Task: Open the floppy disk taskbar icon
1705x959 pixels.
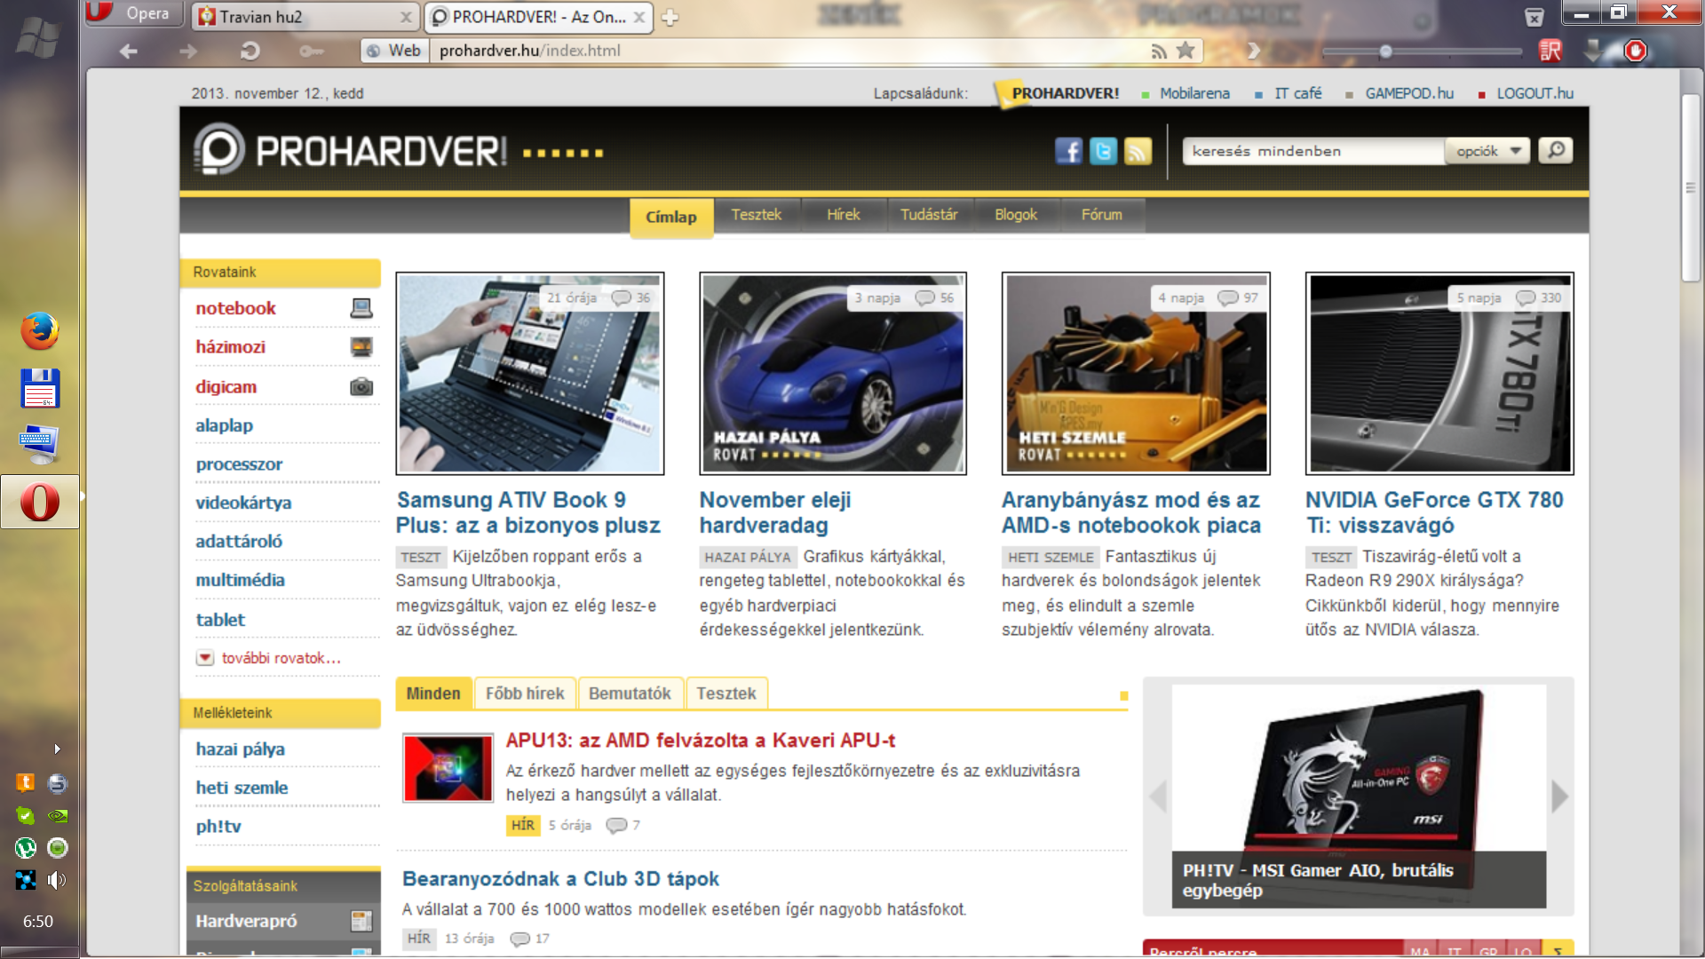Action: click(40, 388)
